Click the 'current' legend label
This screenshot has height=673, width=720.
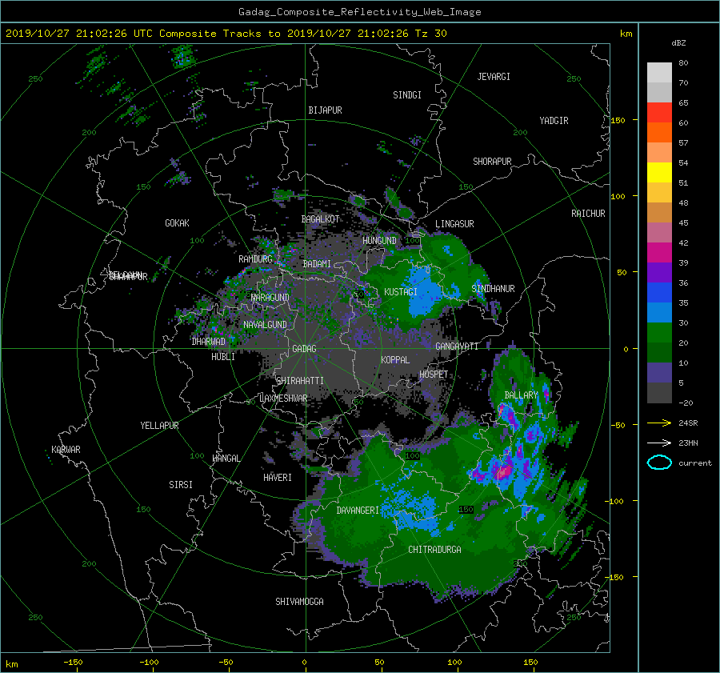tap(695, 463)
